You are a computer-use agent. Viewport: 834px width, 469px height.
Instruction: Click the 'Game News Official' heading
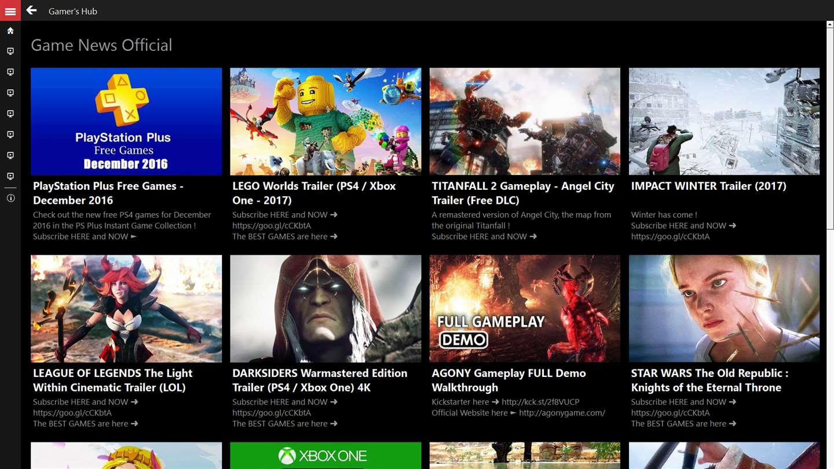click(101, 45)
